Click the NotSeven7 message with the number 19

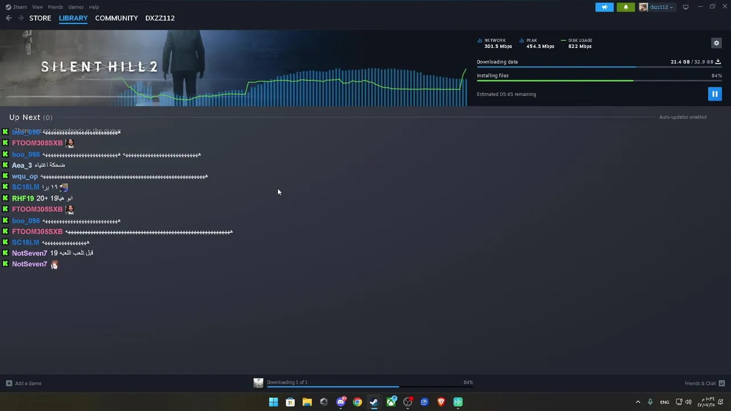point(53,253)
